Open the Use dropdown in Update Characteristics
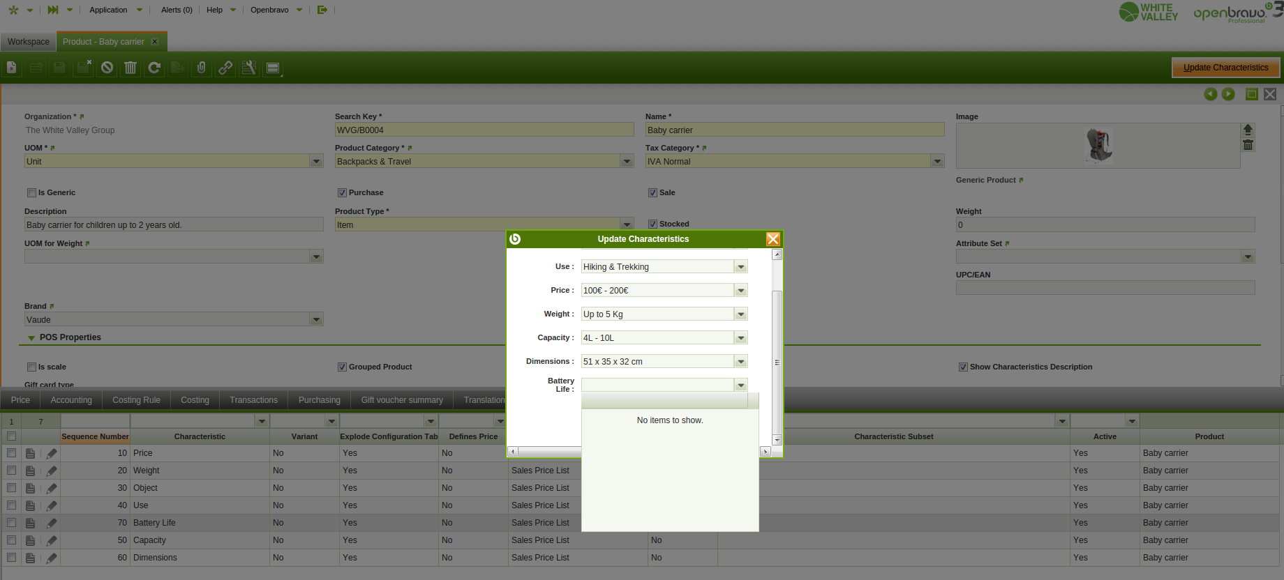 point(740,267)
